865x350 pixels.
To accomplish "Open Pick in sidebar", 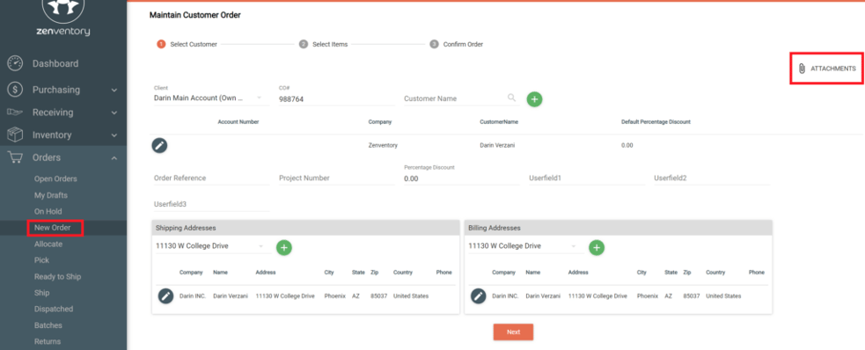I will click(41, 259).
